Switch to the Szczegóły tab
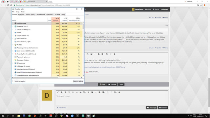This screenshot has height=118, width=210. (x=57, y=14)
